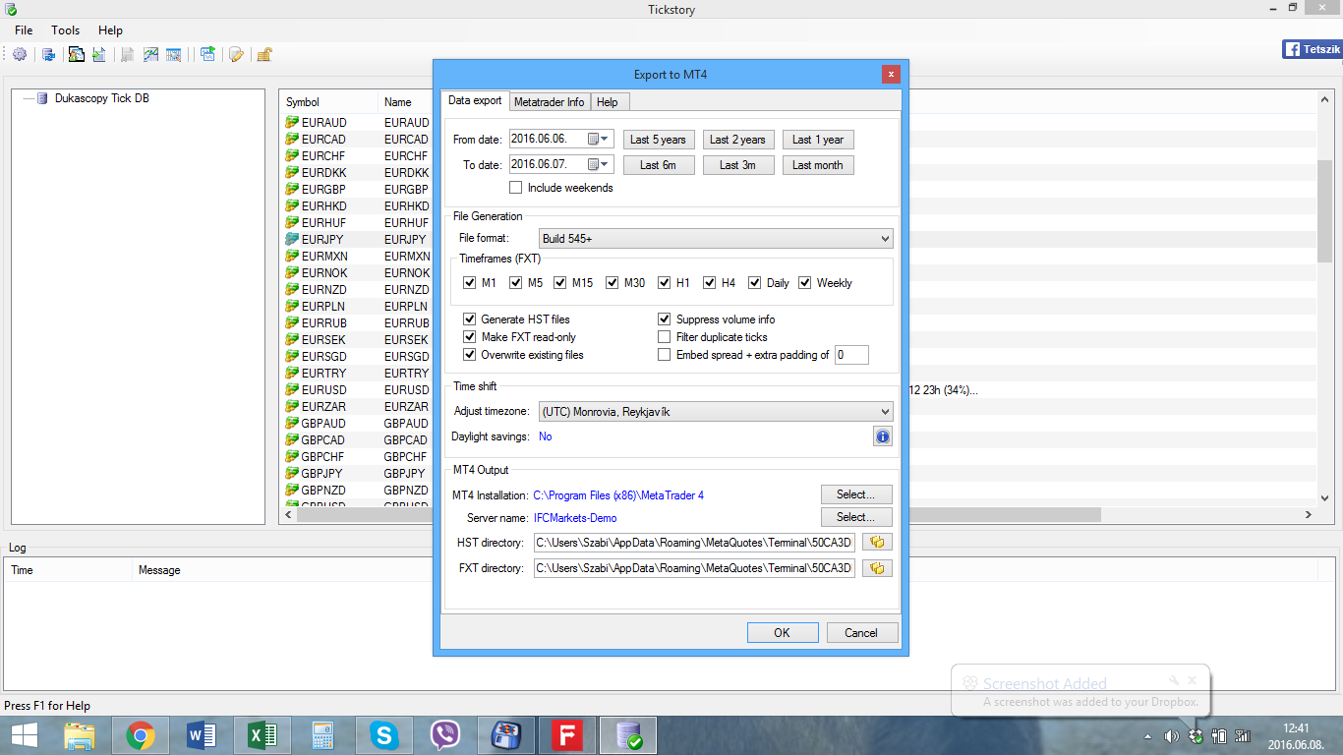Select the Data export tab
The width and height of the screenshot is (1343, 755).
point(475,100)
